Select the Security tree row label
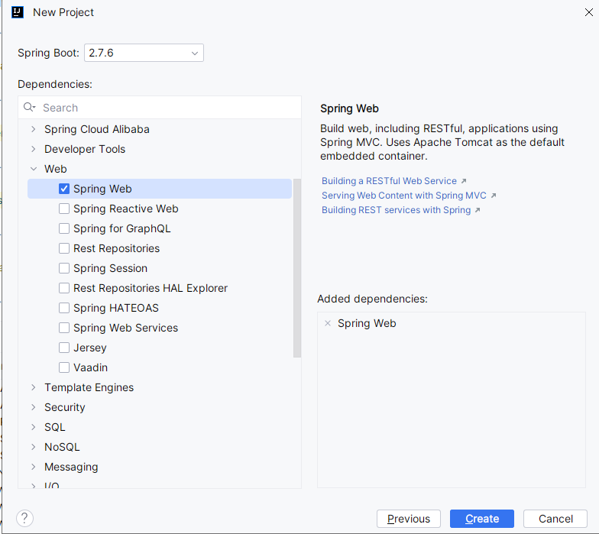 click(64, 407)
